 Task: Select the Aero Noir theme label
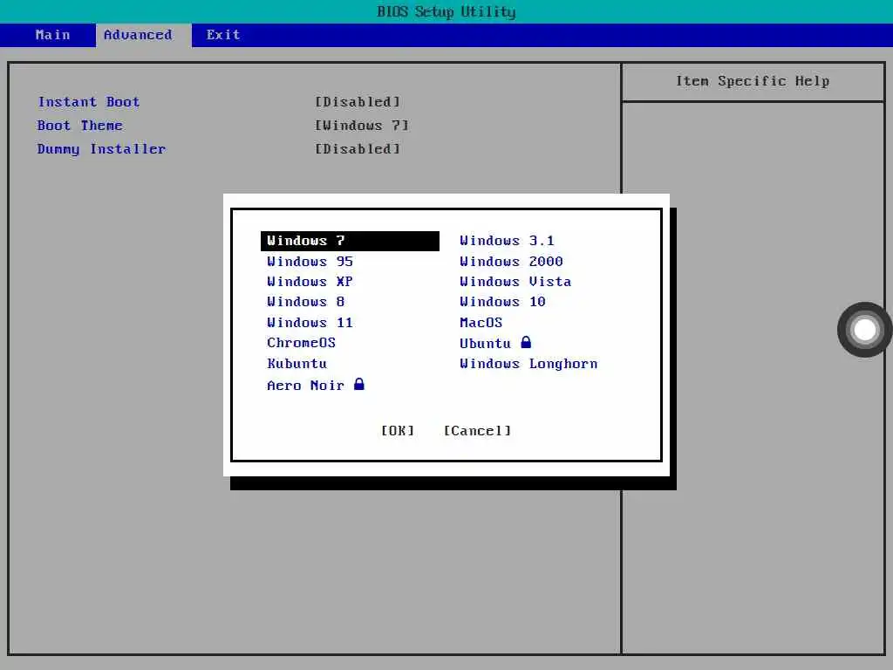[306, 386]
